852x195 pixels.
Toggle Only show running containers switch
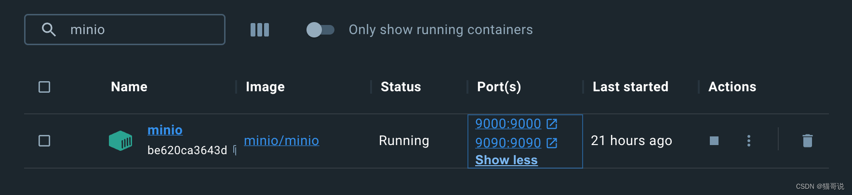coord(320,30)
